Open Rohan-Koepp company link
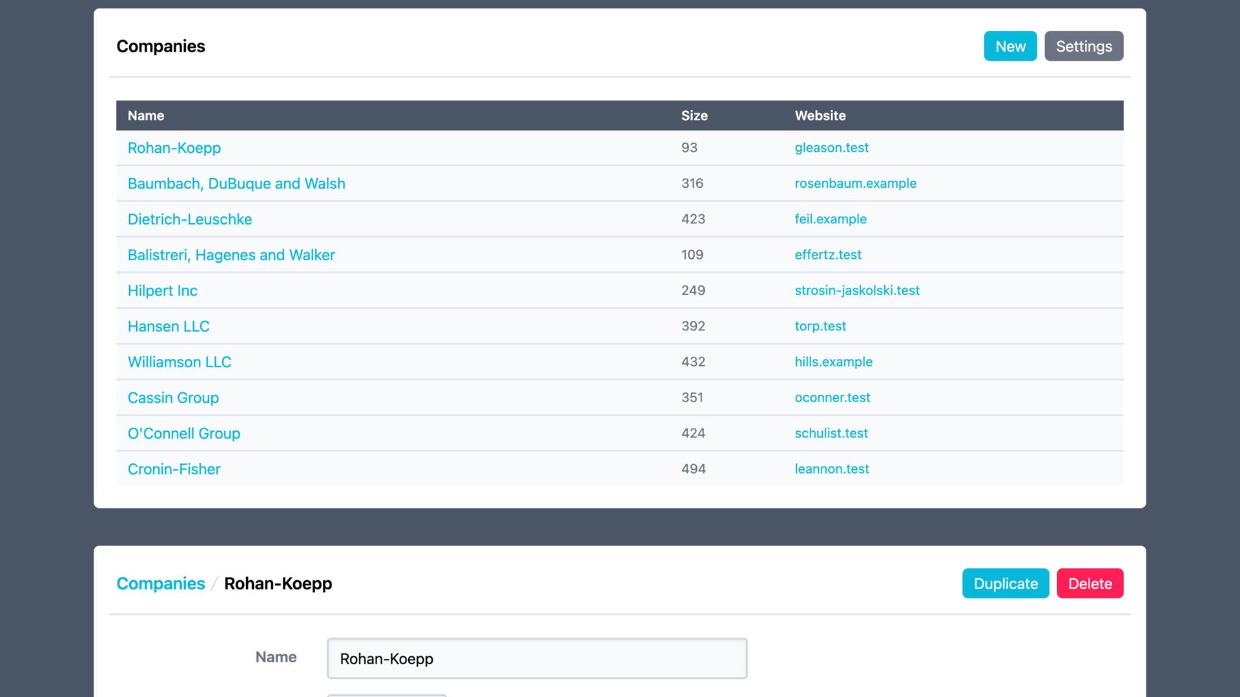The image size is (1240, 697). tap(174, 148)
